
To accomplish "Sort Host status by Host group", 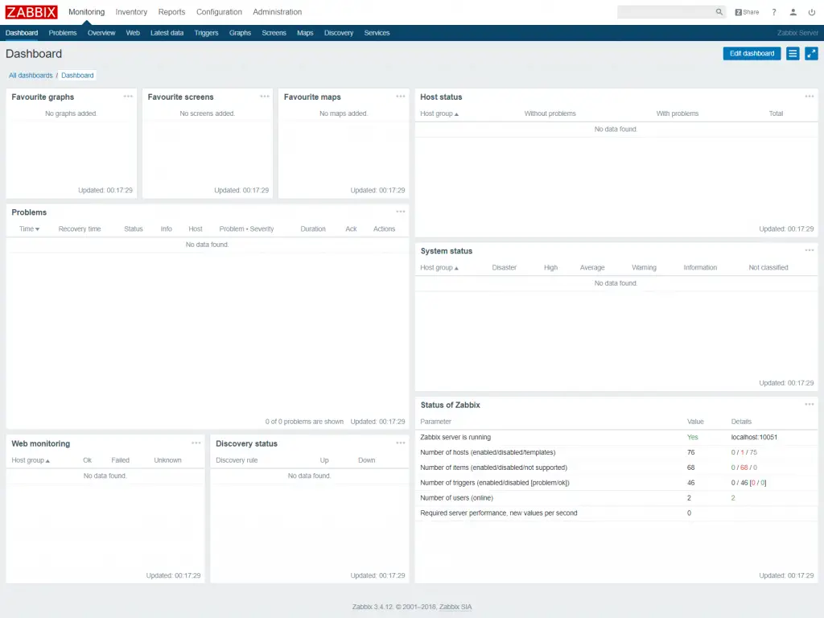I will tap(439, 113).
